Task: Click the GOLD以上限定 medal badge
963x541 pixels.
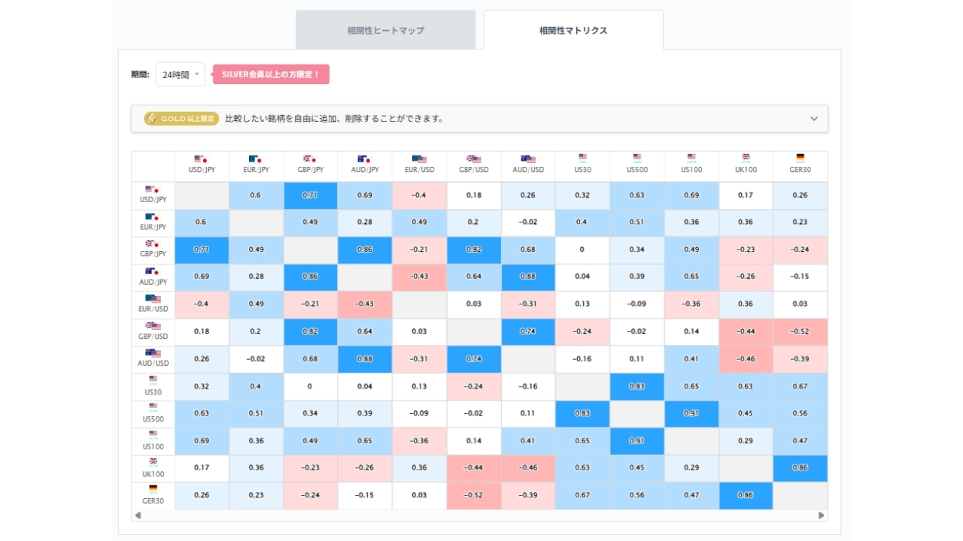Action: coord(181,119)
